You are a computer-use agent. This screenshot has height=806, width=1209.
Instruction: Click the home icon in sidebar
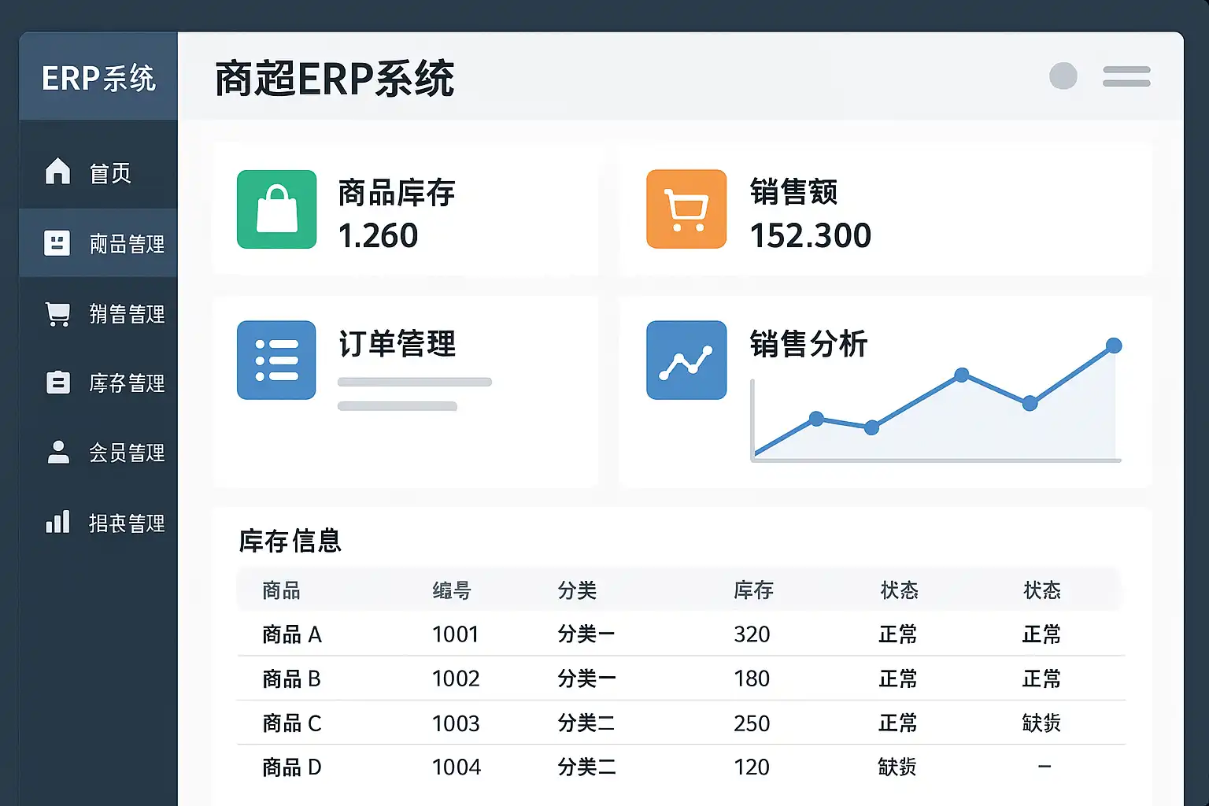pos(57,171)
